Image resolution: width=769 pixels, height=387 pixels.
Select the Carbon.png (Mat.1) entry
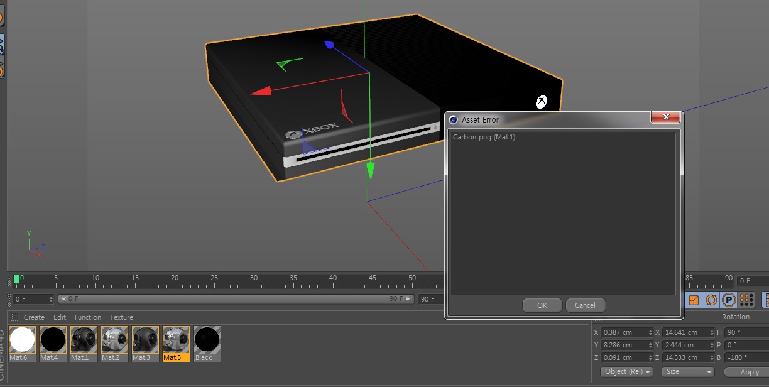point(484,137)
